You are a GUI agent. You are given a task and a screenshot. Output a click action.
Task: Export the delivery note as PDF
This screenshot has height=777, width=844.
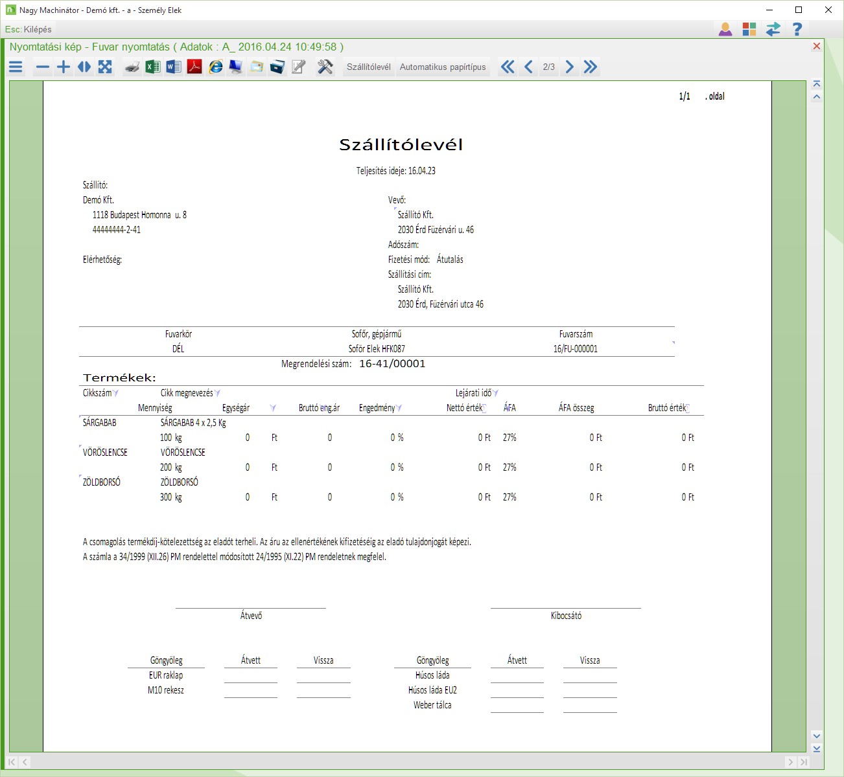[x=194, y=67]
